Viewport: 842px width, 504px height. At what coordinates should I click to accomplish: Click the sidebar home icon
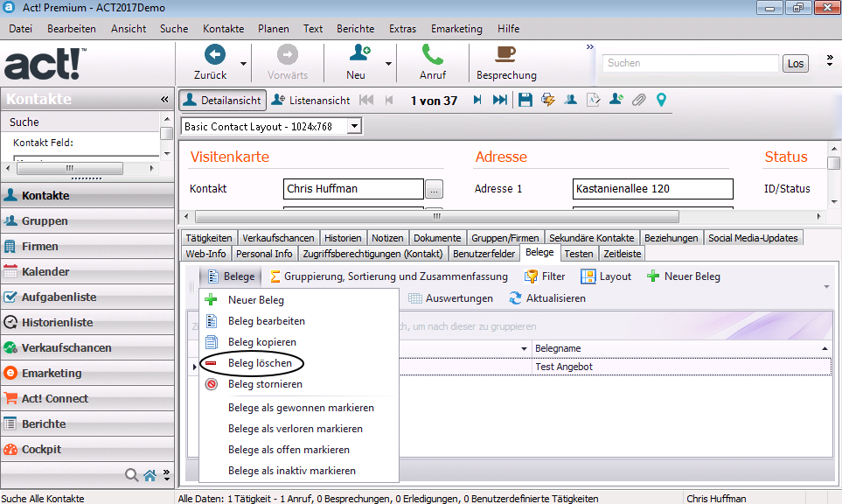click(x=150, y=475)
